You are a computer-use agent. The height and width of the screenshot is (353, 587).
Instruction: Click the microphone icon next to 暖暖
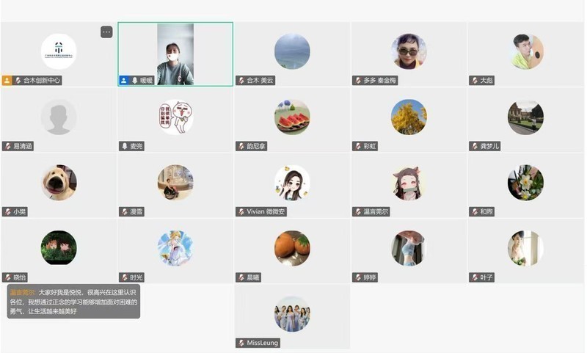135,80
